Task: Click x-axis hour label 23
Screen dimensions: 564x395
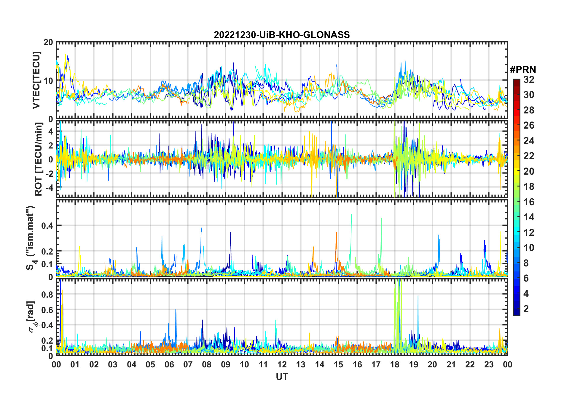Action: click(489, 364)
